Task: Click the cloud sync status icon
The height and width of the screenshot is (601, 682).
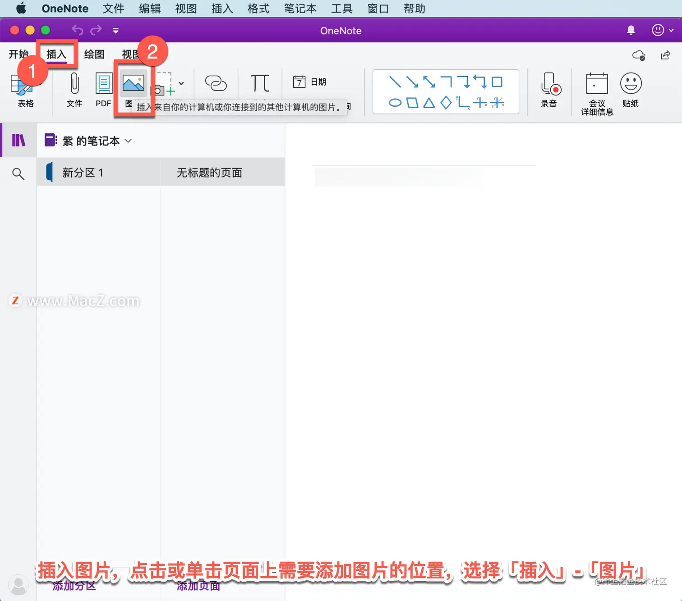Action: click(x=639, y=55)
